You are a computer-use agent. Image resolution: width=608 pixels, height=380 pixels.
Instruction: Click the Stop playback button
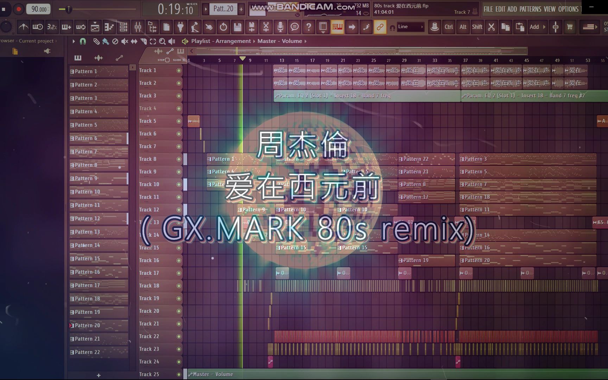click(4, 9)
